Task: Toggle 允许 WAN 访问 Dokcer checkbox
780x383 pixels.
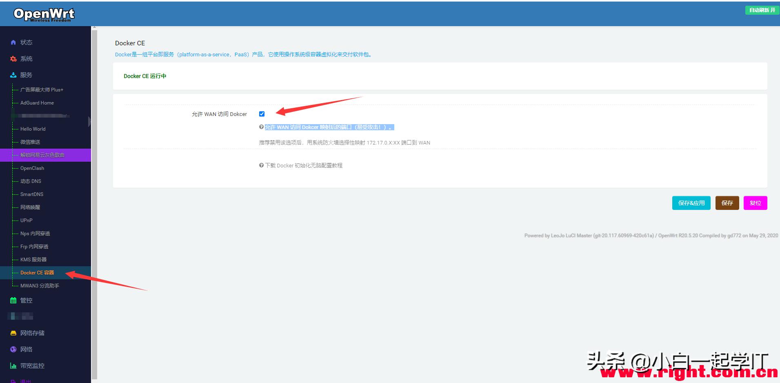Action: tap(262, 114)
